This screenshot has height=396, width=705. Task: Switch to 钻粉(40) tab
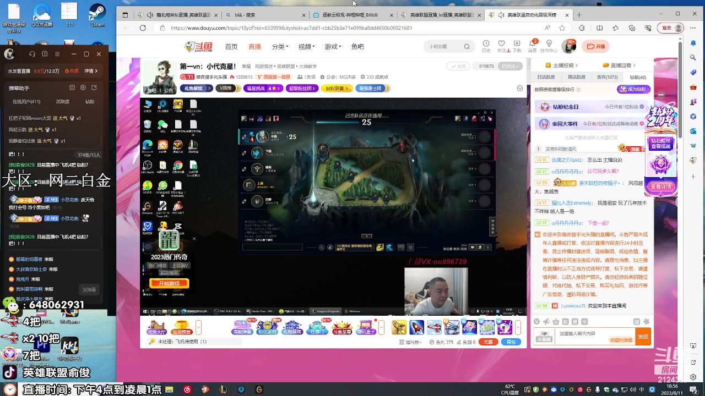click(x=638, y=77)
